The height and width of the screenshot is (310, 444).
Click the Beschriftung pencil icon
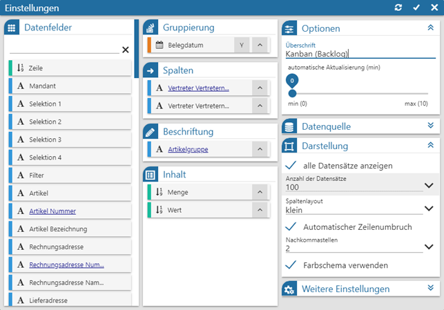151,132
